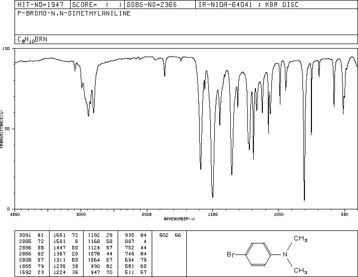Click the HIT-NO=1947 header cell
Image resolution: width=358 pixels, height=277 pixels.
(43, 5)
